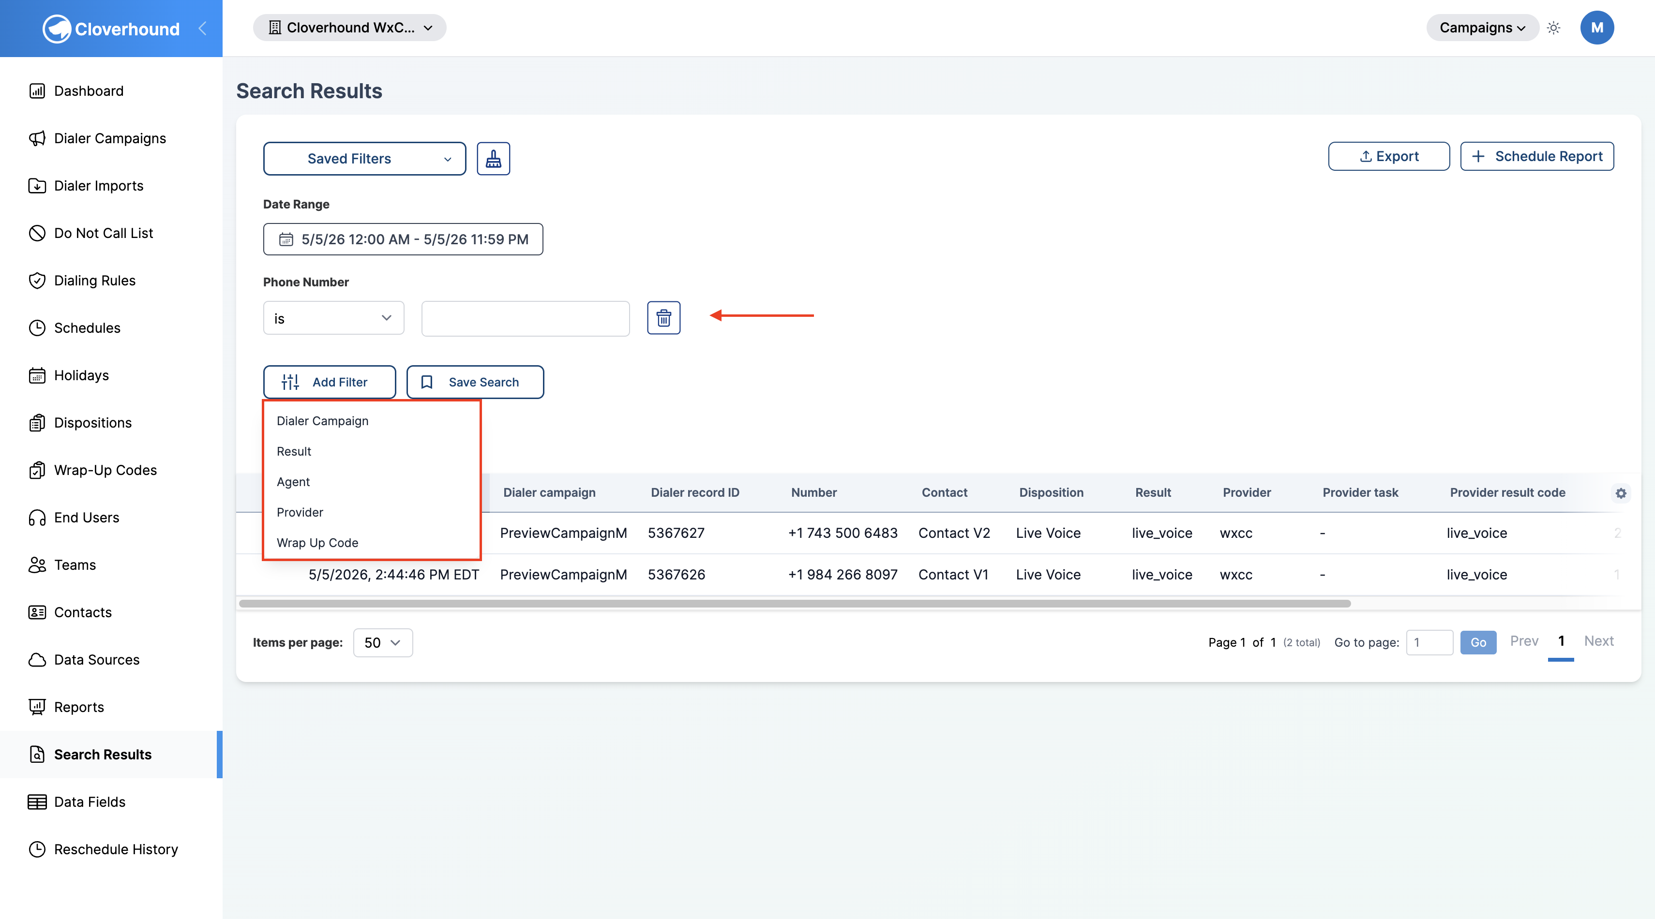
Task: Click the Do Not Call List icon
Action: coord(37,233)
